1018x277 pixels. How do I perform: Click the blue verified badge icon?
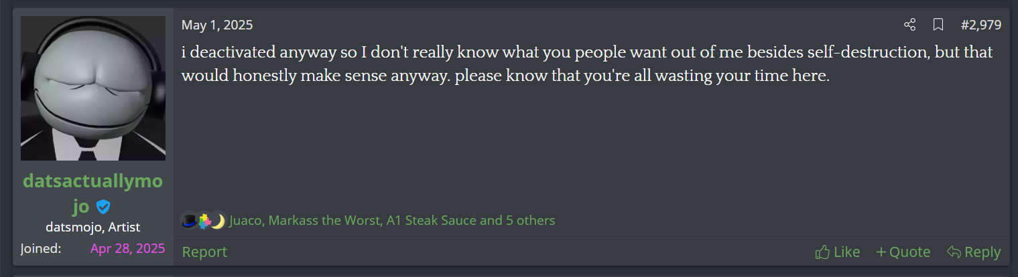103,207
